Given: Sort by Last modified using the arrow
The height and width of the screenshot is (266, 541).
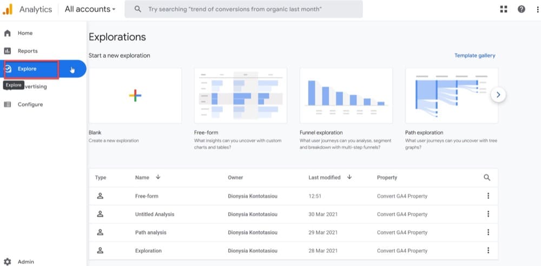Looking at the screenshot, I should (x=349, y=177).
